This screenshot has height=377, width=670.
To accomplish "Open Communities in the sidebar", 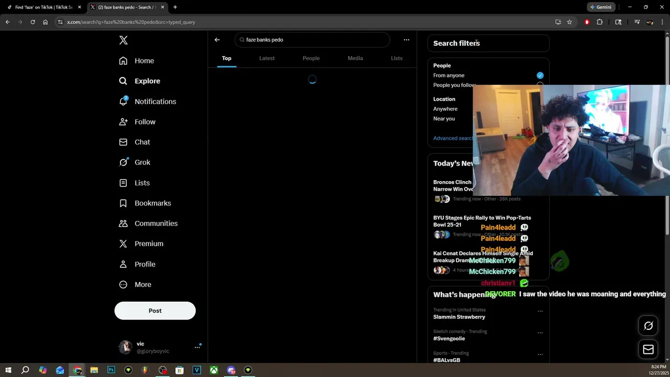I will [x=148, y=224].
